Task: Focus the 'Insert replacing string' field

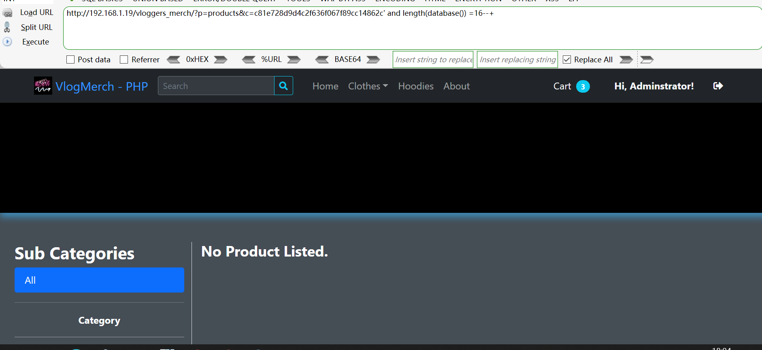Action: click(517, 59)
